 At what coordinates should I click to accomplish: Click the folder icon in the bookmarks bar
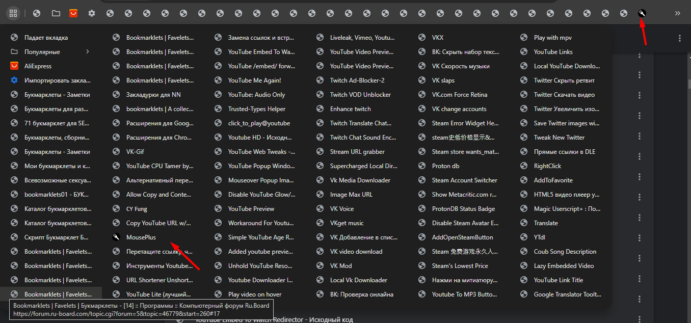pyautogui.click(x=56, y=13)
